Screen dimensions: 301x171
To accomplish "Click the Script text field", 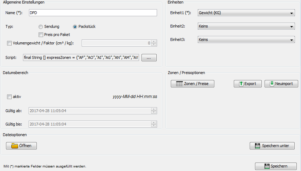I will point(81,57).
